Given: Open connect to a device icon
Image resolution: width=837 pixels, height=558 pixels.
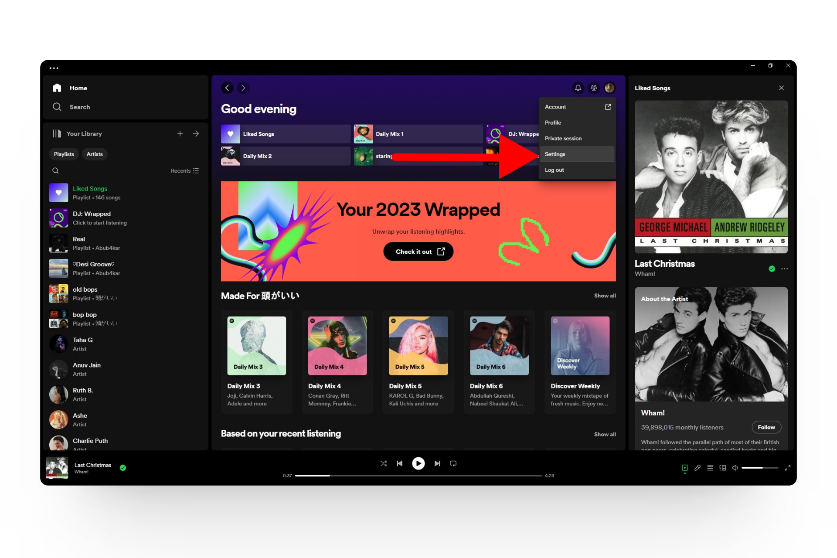Looking at the screenshot, I should pyautogui.click(x=723, y=468).
